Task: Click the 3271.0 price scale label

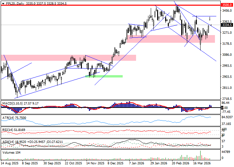Action: pyautogui.click(x=227, y=32)
